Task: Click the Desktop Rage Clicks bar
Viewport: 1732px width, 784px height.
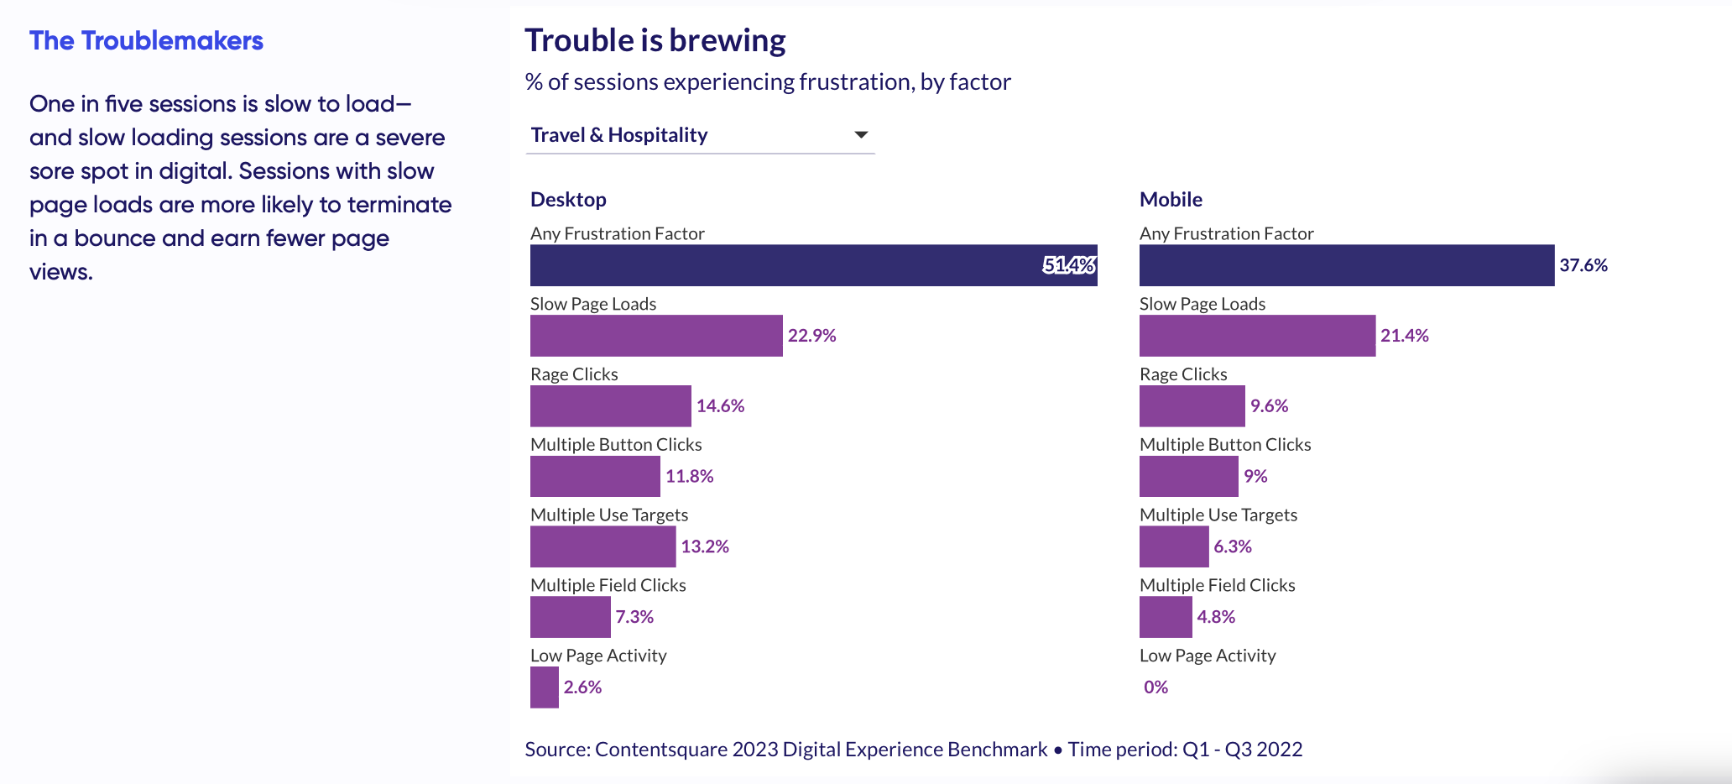Action: pyautogui.click(x=610, y=406)
